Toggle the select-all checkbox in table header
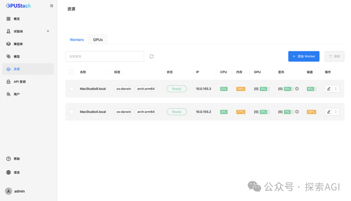Screen dimensions: 351x201 click(x=71, y=72)
